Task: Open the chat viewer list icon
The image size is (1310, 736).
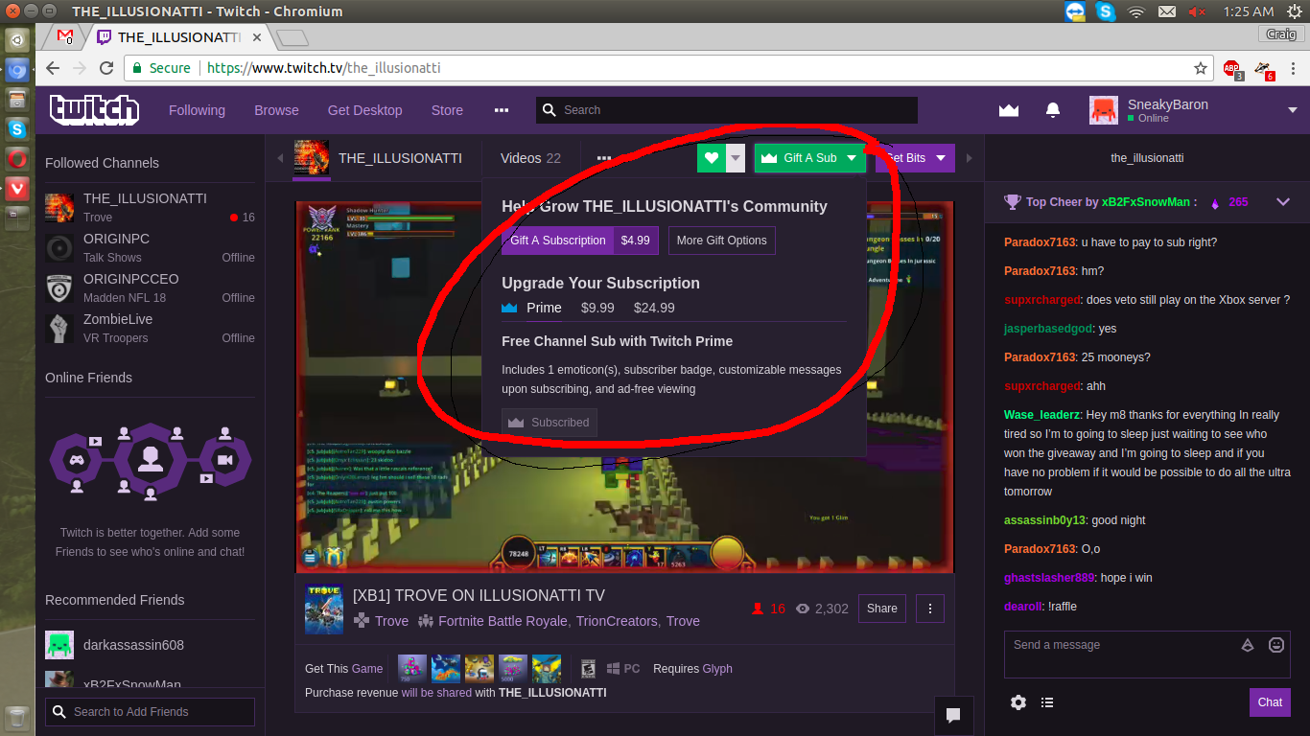Action: coord(1047,702)
